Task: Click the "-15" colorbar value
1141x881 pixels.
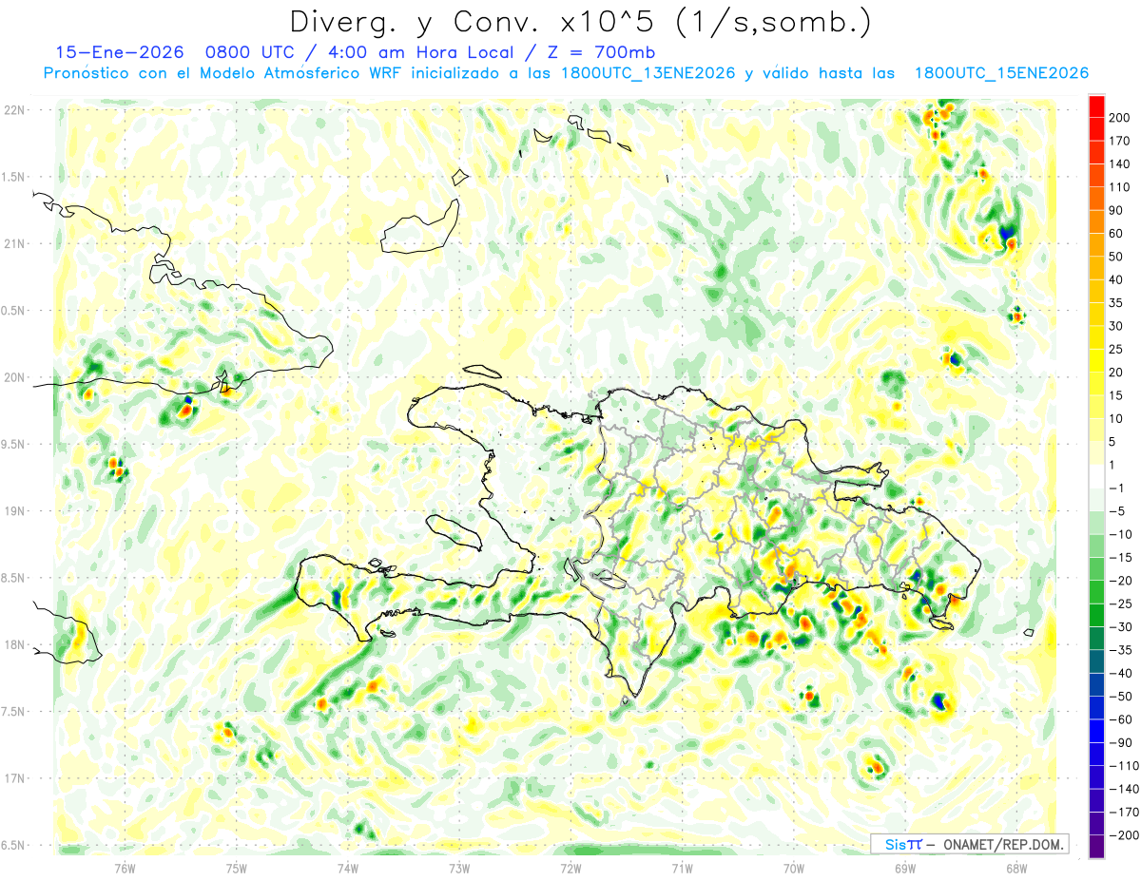Action: pos(1119,557)
